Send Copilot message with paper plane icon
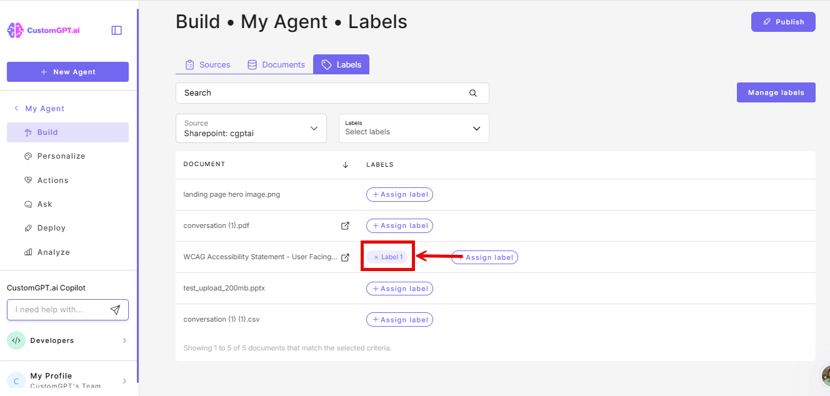Image resolution: width=830 pixels, height=396 pixels. click(x=115, y=310)
